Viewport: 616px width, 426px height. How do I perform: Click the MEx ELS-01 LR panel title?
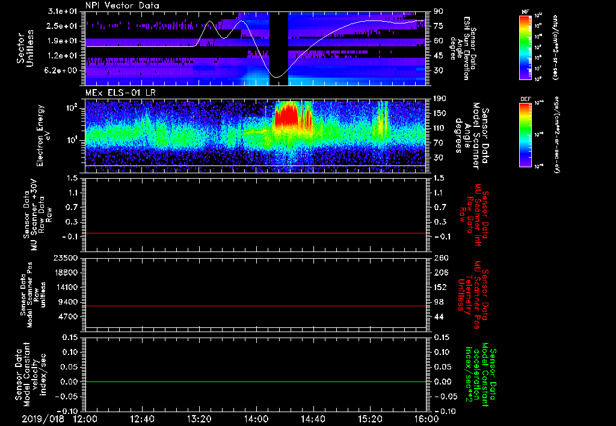click(120, 93)
